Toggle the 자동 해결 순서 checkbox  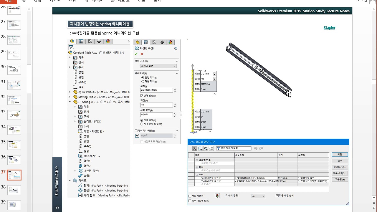tap(277, 196)
